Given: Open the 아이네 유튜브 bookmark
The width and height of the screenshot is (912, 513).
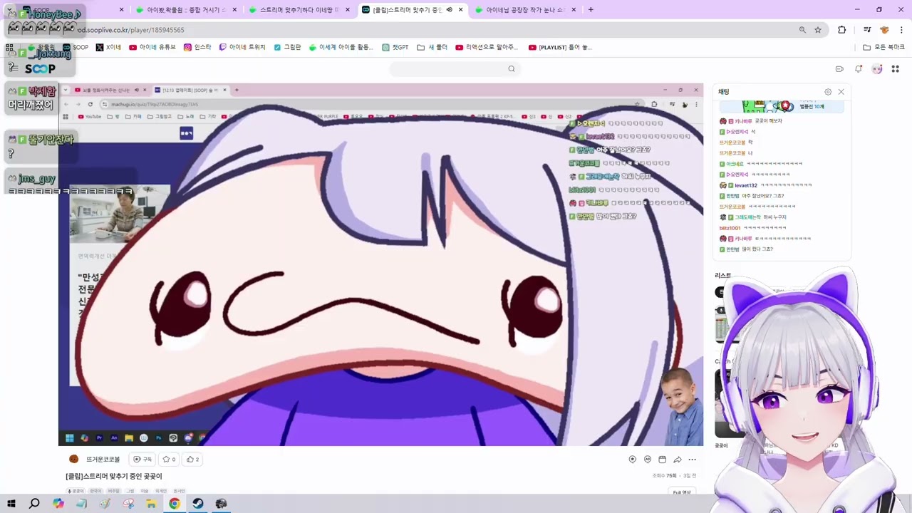Looking at the screenshot, I should click(x=152, y=48).
